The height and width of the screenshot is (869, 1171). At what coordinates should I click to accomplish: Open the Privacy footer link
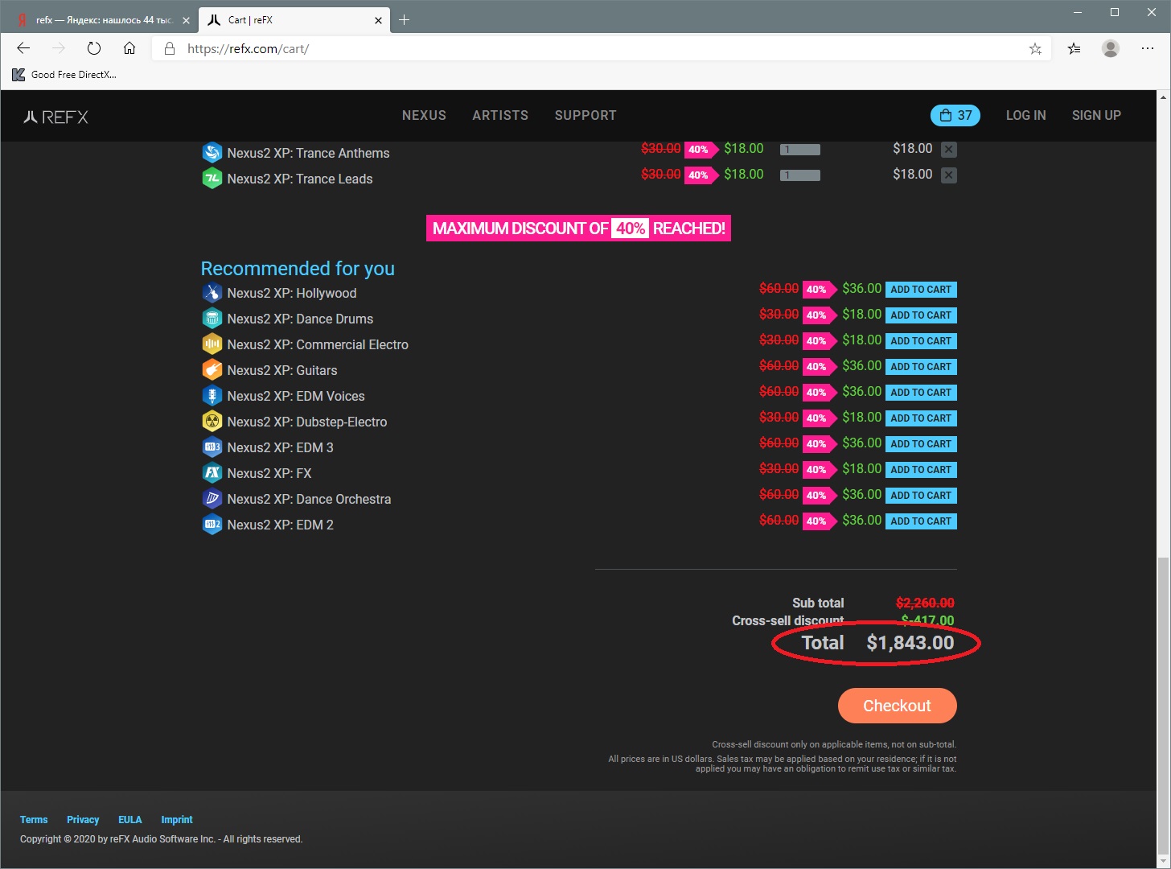tap(83, 820)
